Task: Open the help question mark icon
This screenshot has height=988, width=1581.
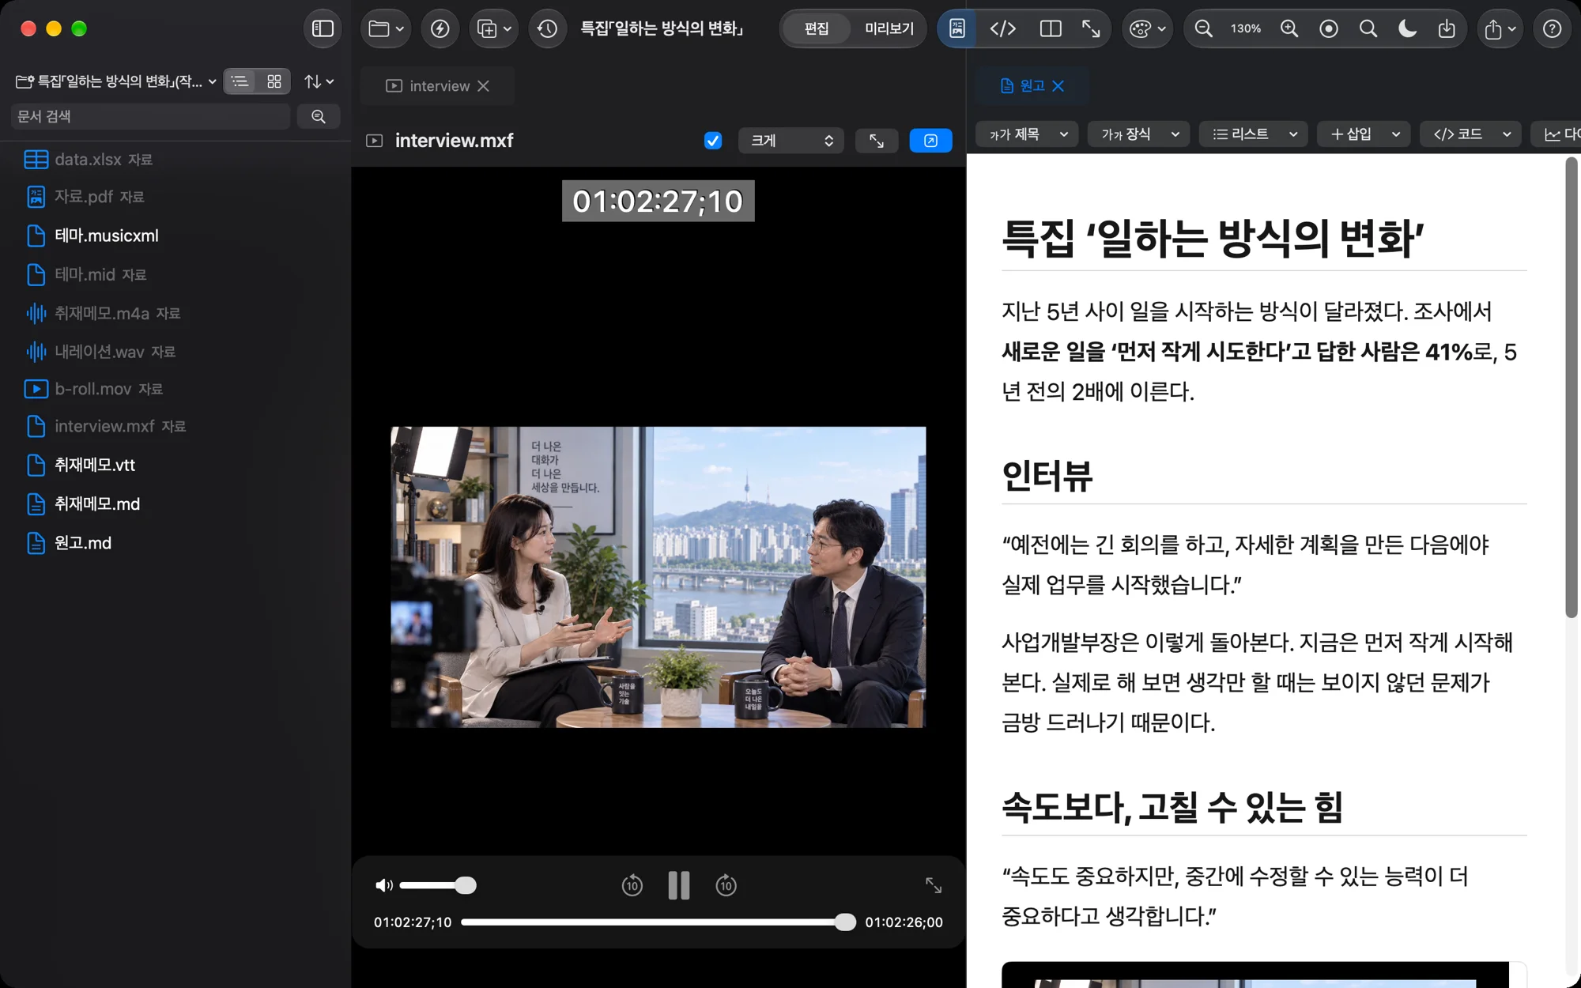Action: [x=1552, y=29]
